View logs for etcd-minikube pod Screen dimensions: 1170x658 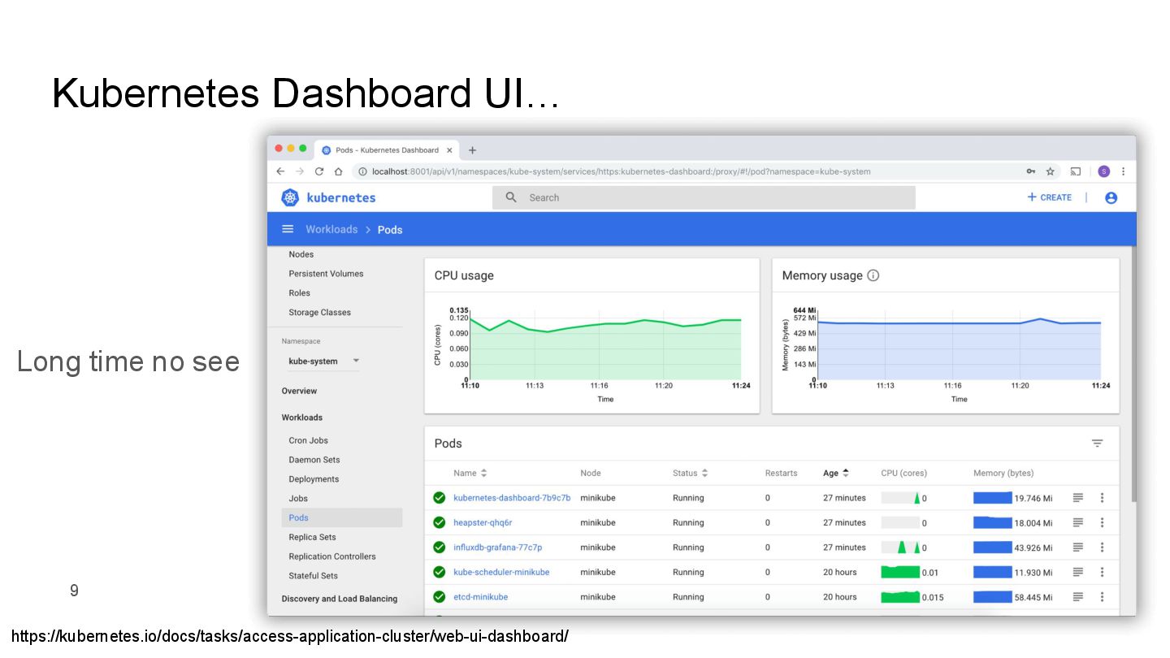[1077, 597]
